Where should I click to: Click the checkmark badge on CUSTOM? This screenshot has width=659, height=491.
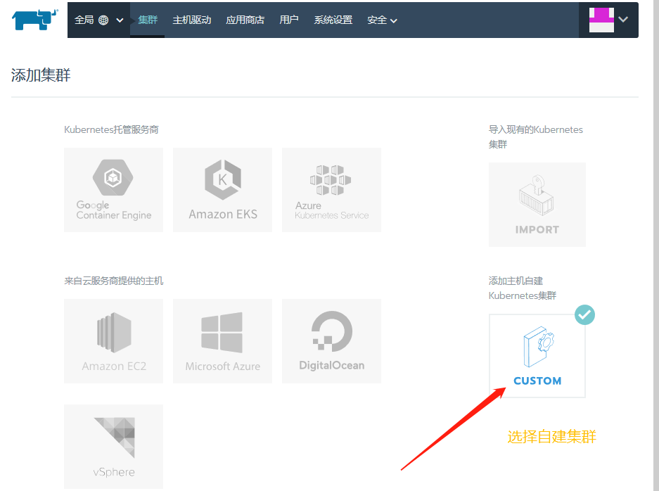click(x=584, y=315)
